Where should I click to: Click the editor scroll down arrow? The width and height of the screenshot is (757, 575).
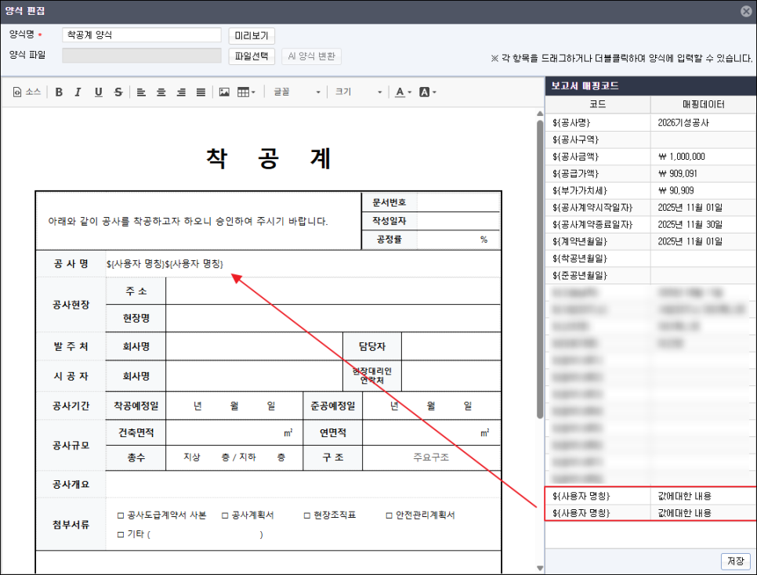click(540, 568)
